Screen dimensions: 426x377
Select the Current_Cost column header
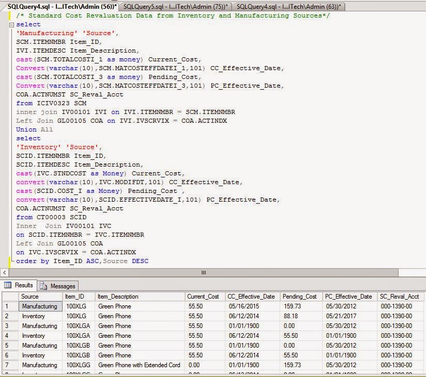coord(203,296)
